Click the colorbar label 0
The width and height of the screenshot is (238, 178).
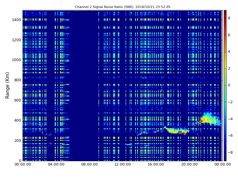click(229, 85)
